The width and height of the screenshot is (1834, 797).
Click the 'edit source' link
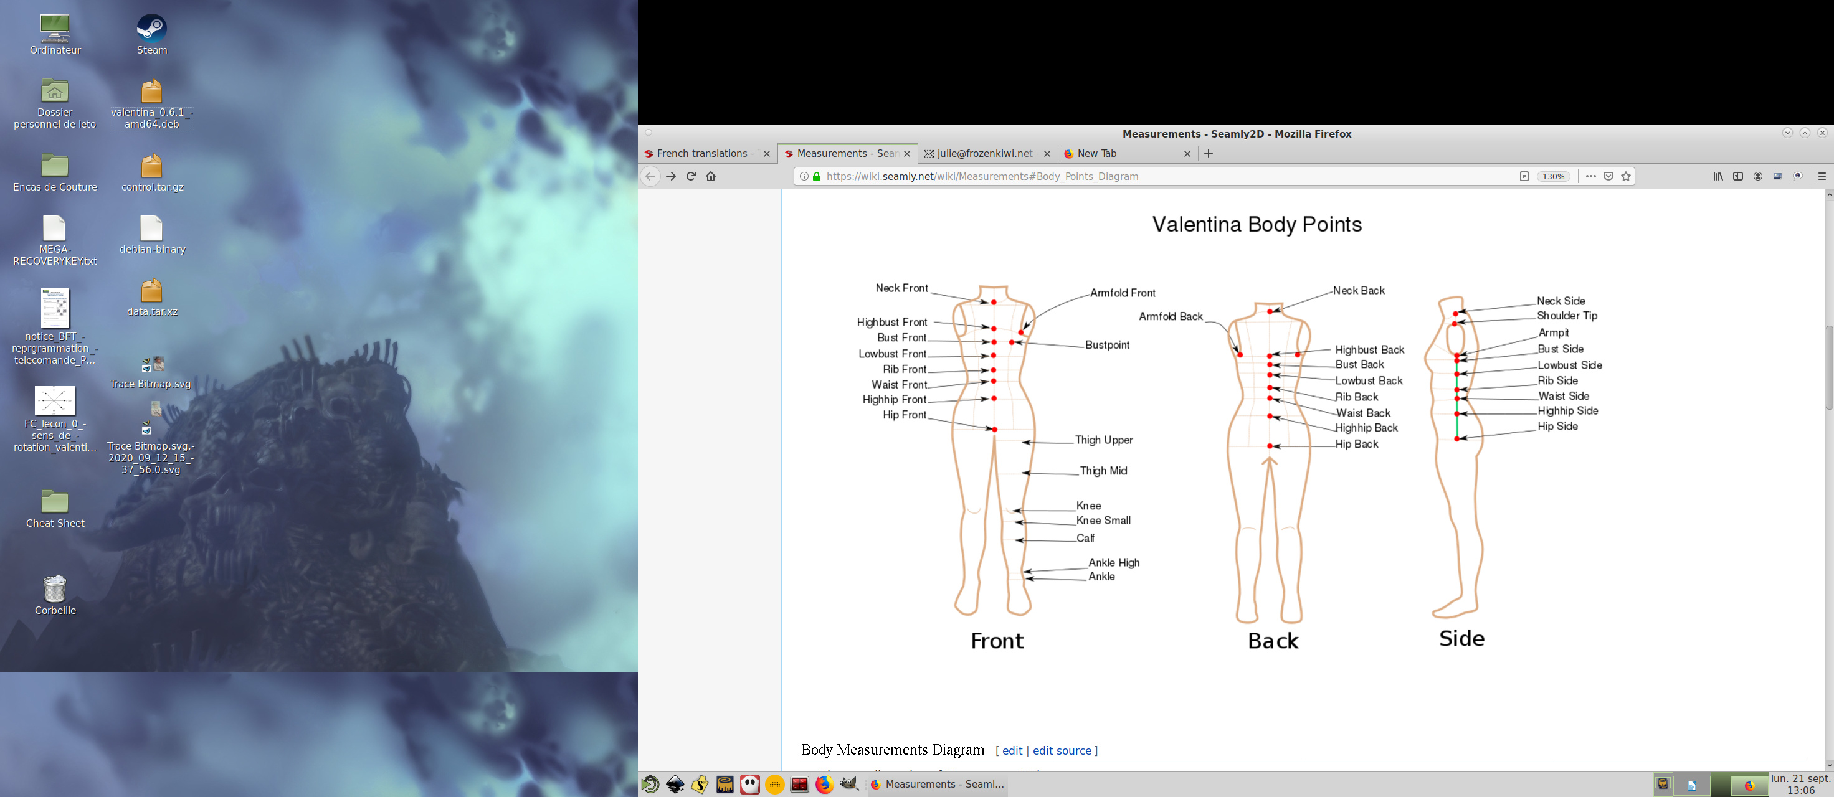(x=1062, y=751)
